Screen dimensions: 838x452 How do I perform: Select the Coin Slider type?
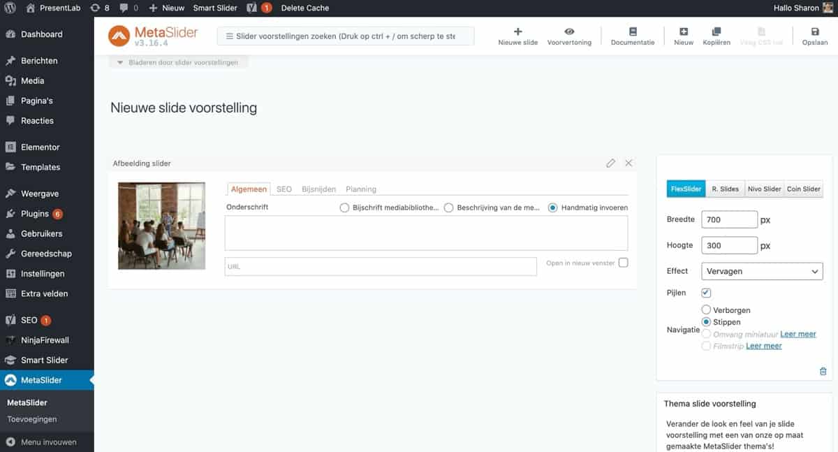pos(804,189)
